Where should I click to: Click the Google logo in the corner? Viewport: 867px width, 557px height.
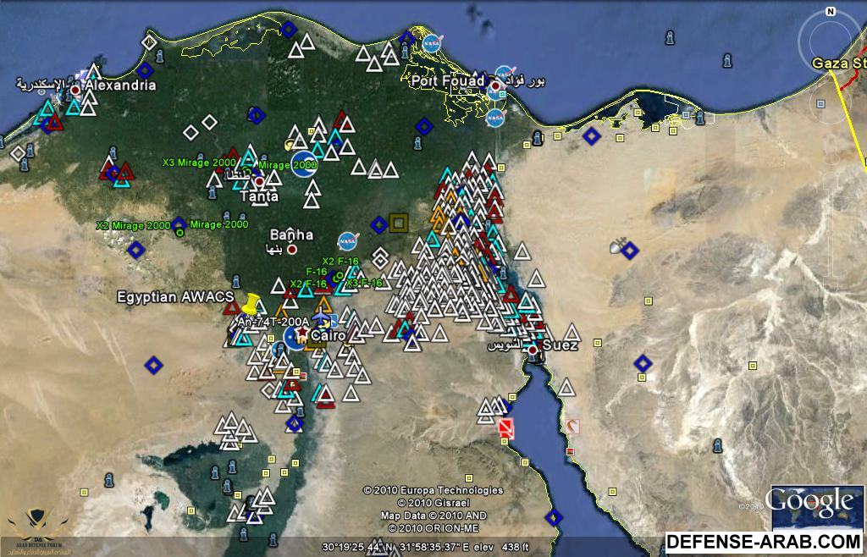tap(809, 504)
